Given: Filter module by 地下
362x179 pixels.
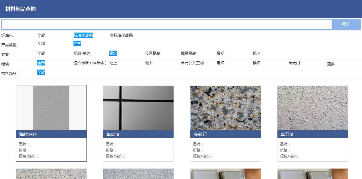Looking at the screenshot, I should pyautogui.click(x=149, y=63).
